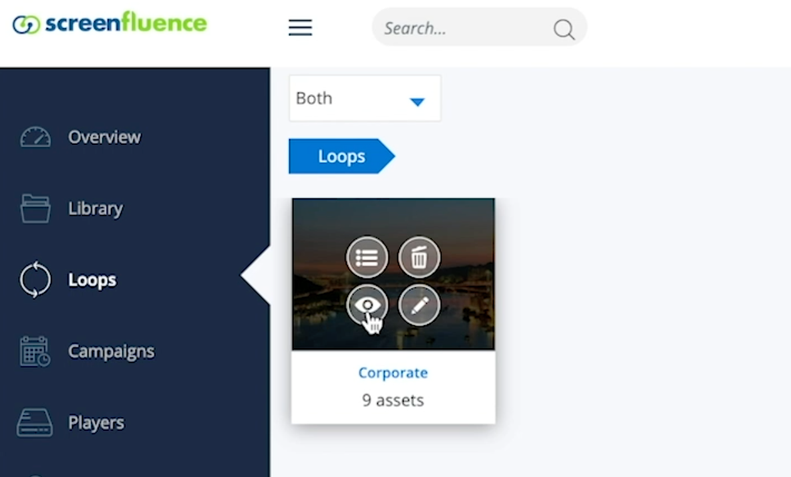Image resolution: width=791 pixels, height=477 pixels.
Task: Open the list view on the Corporate loop
Action: click(x=367, y=257)
